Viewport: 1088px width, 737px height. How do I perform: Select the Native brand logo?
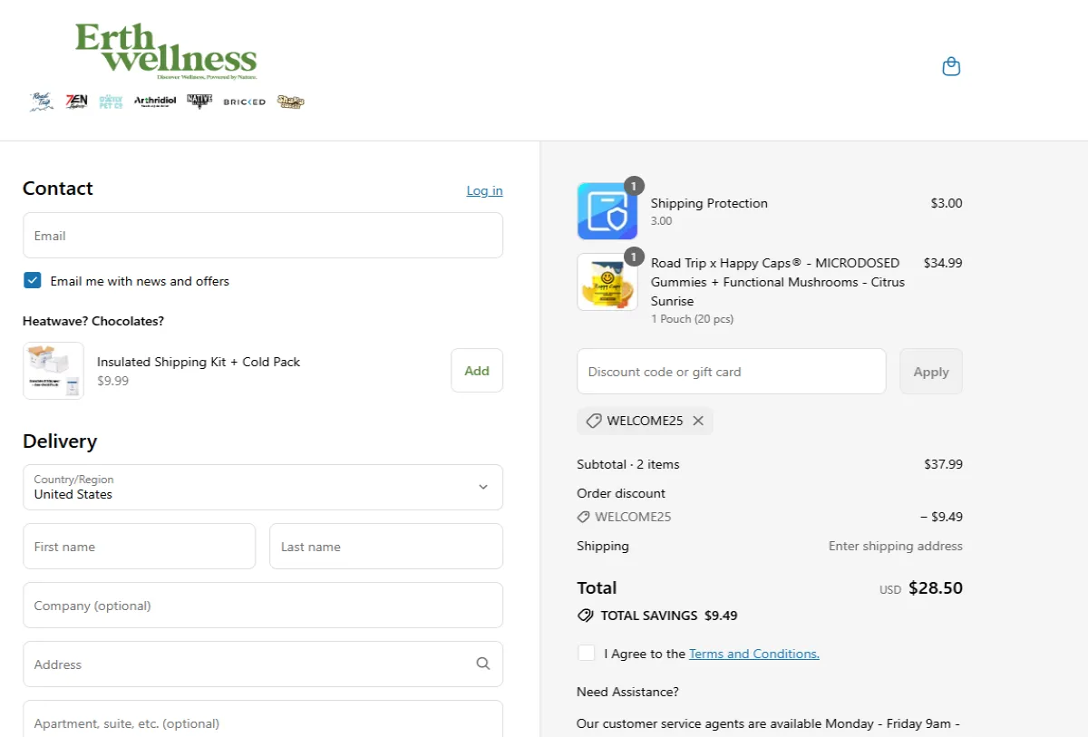[199, 101]
